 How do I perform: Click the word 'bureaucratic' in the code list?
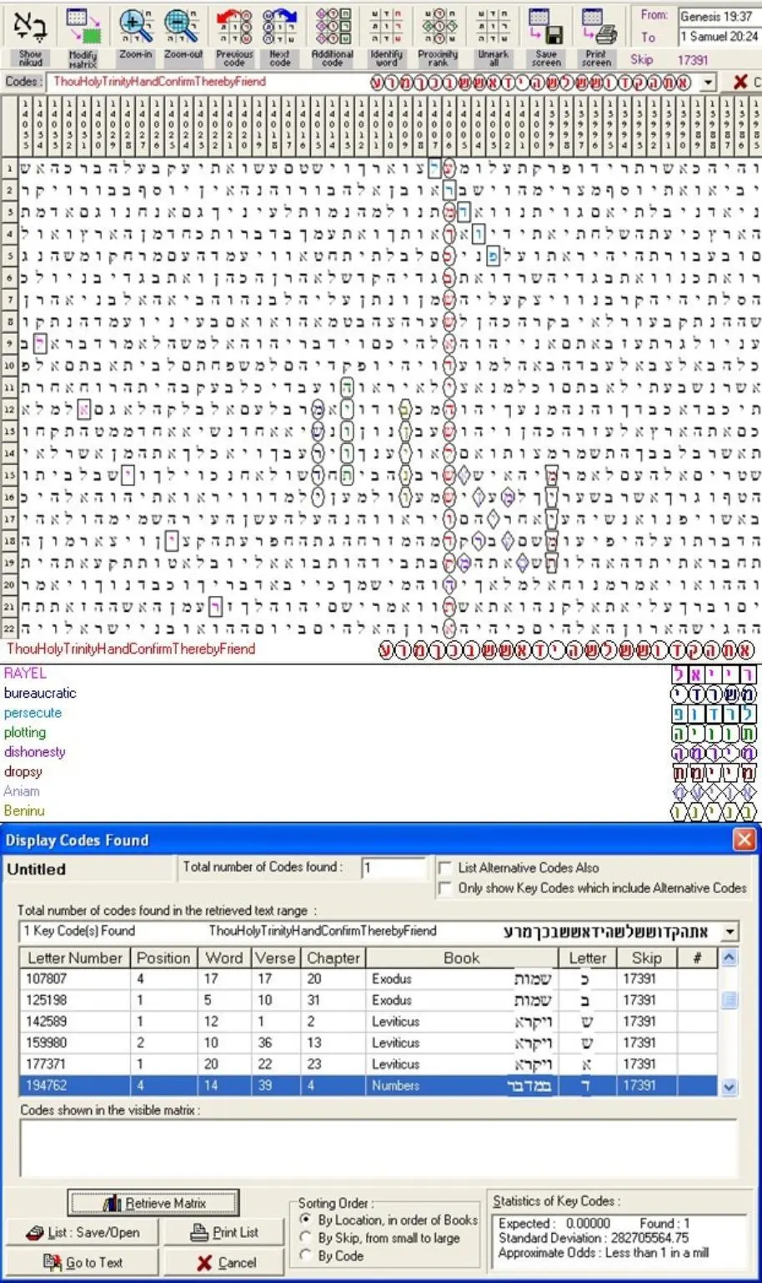pos(40,693)
